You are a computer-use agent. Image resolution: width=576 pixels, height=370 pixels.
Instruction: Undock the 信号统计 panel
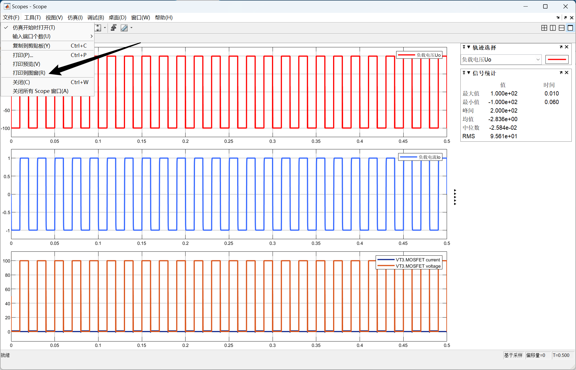(x=561, y=73)
